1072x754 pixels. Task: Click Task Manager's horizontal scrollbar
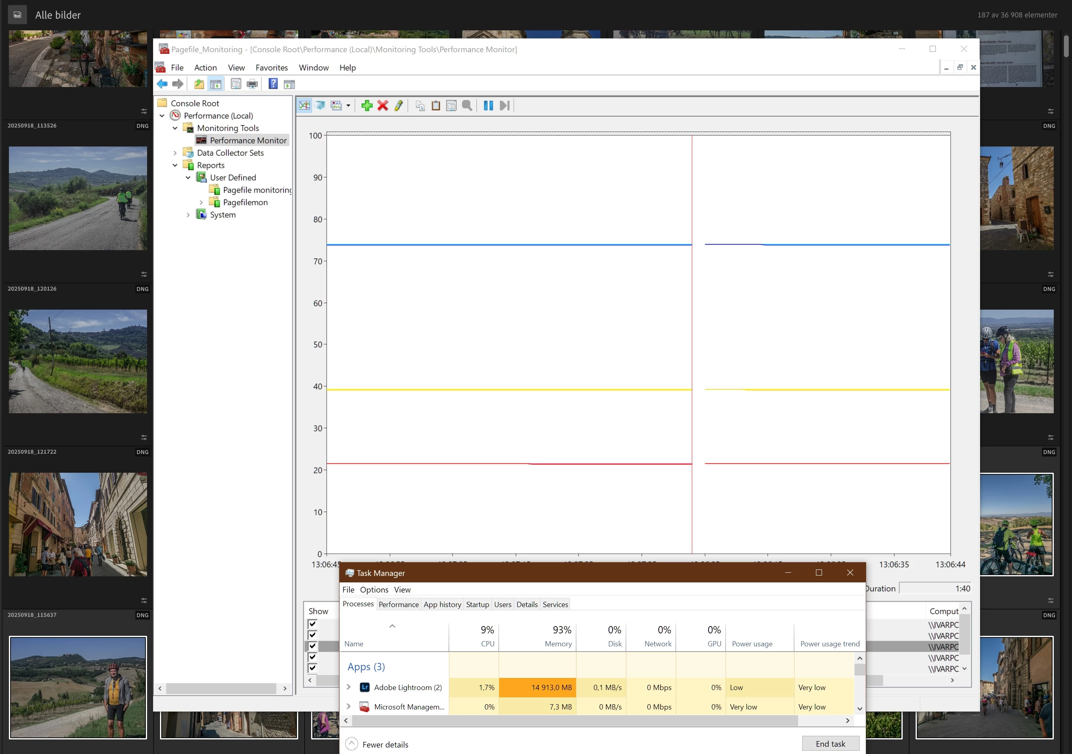click(x=574, y=720)
